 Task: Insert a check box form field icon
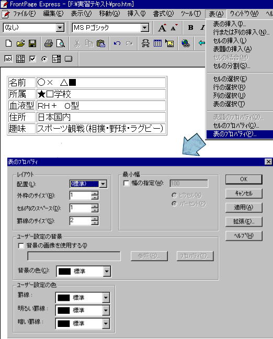point(32,59)
